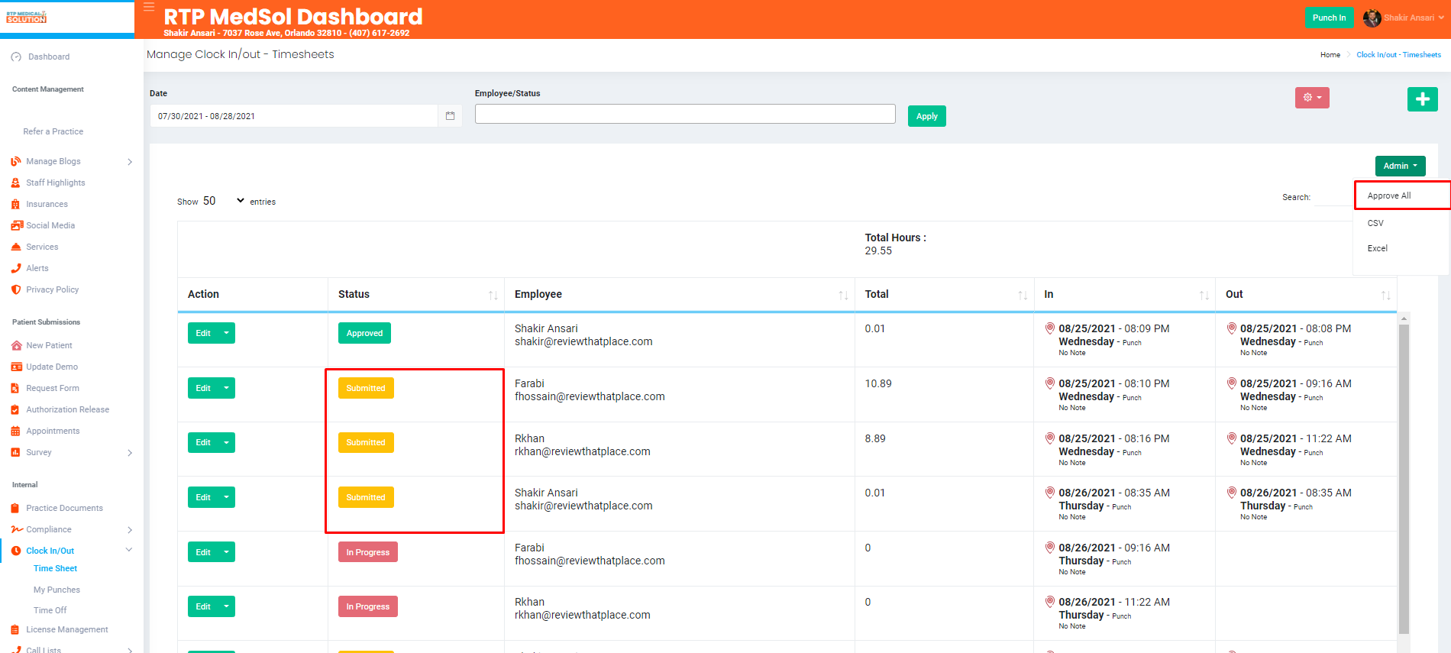Click Shakir Ansari profile avatar
The width and height of the screenshot is (1451, 653).
(x=1372, y=18)
